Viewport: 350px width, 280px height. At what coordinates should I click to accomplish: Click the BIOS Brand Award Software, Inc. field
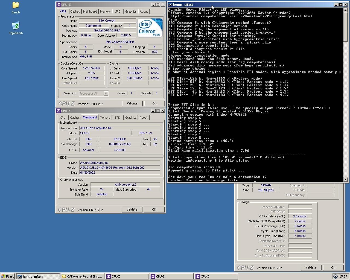point(119,163)
